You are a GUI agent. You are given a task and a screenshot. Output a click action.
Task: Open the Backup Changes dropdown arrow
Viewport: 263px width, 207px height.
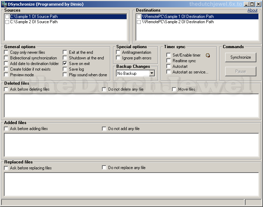152,73
